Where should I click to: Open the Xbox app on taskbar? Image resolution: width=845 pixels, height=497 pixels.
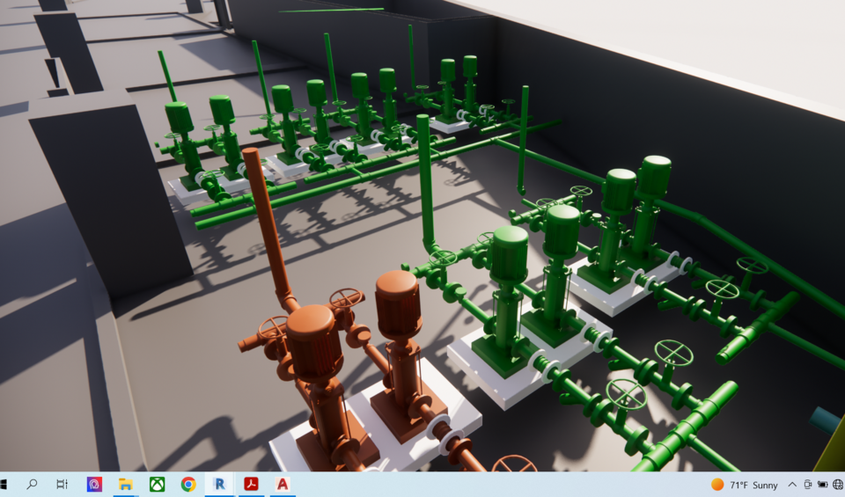pos(157,484)
